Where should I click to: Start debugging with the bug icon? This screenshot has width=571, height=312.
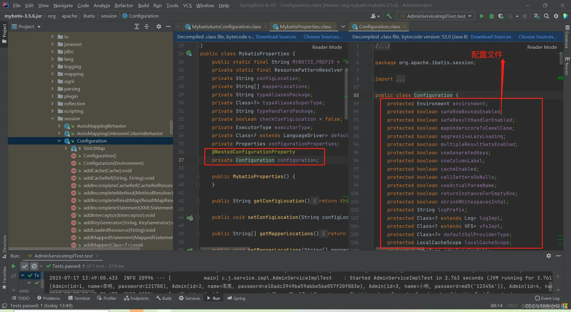tap(491, 16)
